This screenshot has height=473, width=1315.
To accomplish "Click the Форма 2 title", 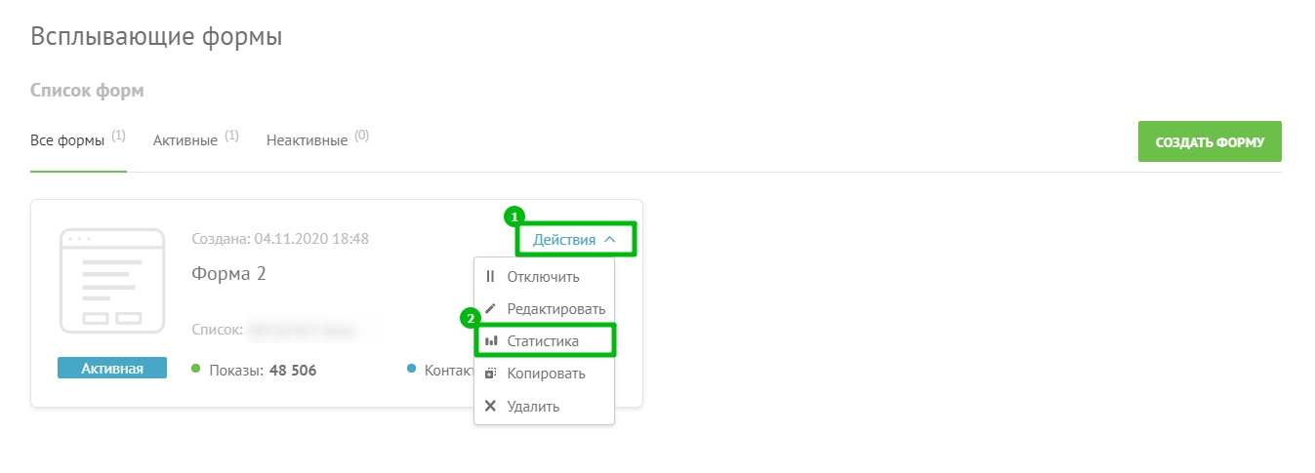I will pyautogui.click(x=228, y=274).
